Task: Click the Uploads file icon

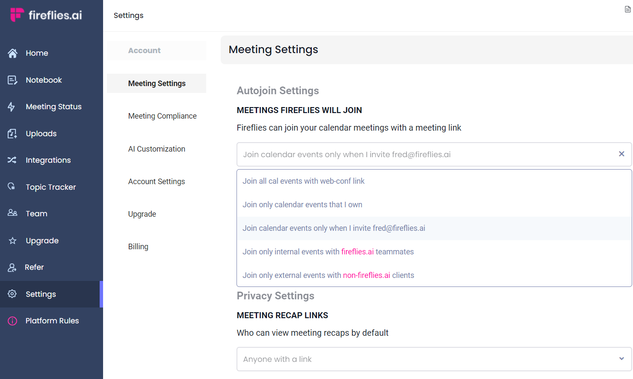Action: 12,134
